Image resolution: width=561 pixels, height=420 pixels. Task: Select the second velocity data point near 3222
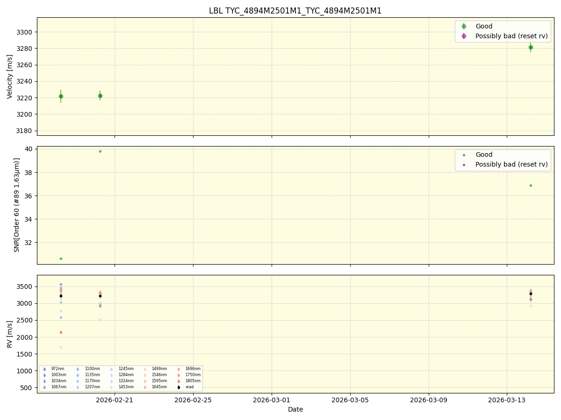tap(100, 96)
